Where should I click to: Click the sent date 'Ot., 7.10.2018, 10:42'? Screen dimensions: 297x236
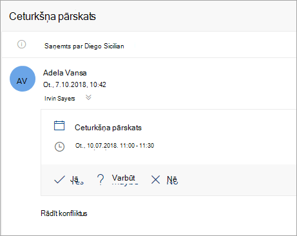point(75,84)
